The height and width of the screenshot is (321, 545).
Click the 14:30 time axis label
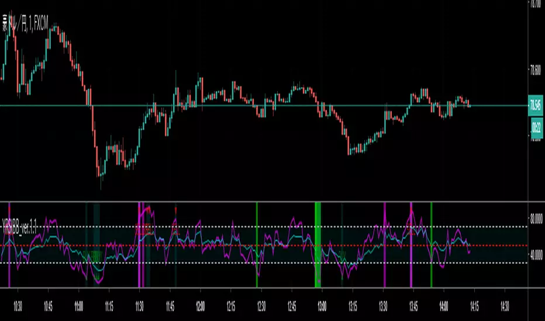point(505,306)
